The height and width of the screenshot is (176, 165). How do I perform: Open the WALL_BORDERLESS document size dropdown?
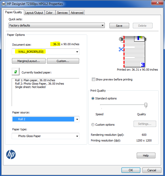click(x=46, y=52)
